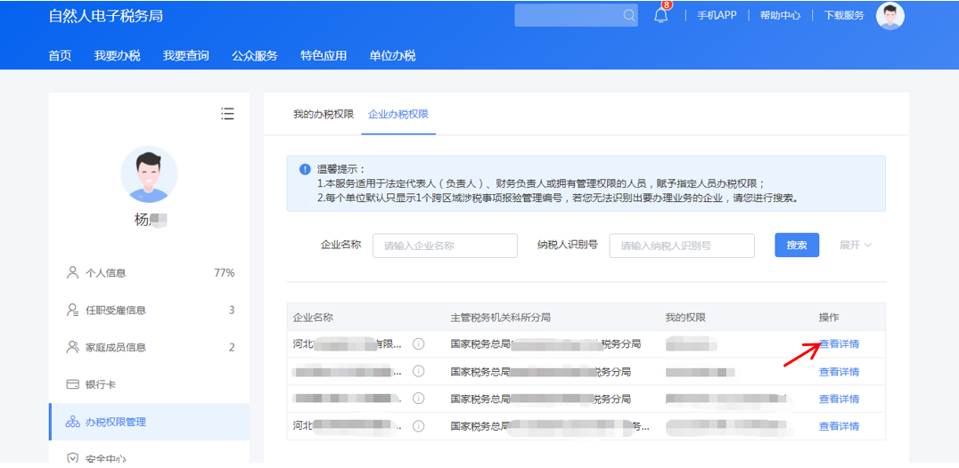Open 单位办税 navigation menu
959x468 pixels.
click(x=392, y=56)
